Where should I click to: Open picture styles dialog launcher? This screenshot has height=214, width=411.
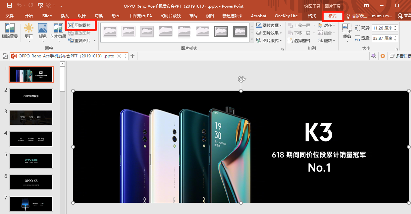[283, 49]
